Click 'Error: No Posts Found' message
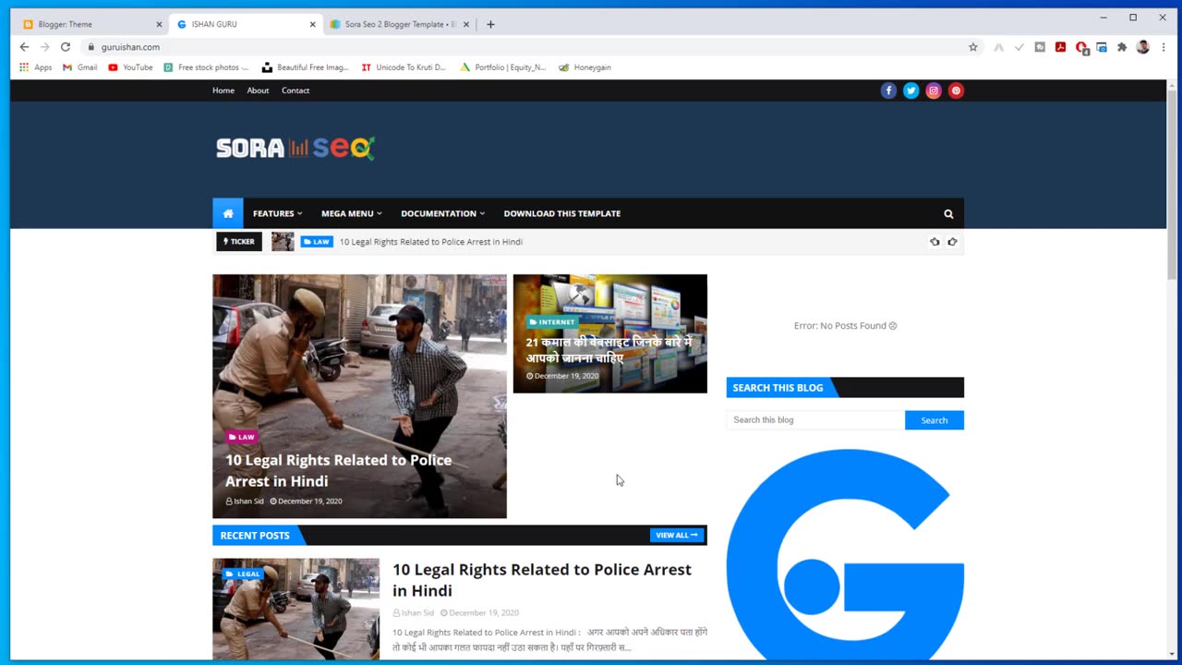Image resolution: width=1182 pixels, height=665 pixels. (845, 326)
